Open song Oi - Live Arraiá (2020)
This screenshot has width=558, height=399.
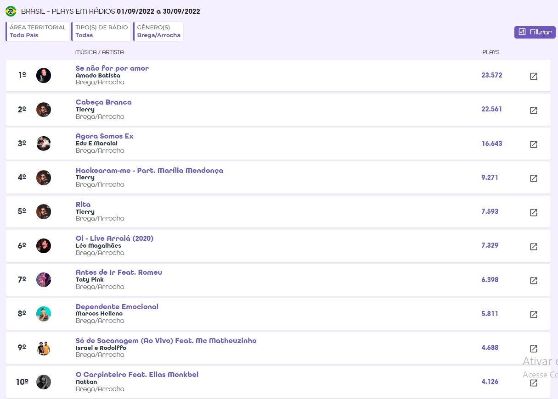click(114, 238)
